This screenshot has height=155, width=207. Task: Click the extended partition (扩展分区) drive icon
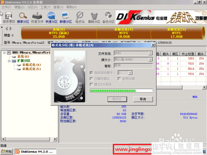point(14,61)
